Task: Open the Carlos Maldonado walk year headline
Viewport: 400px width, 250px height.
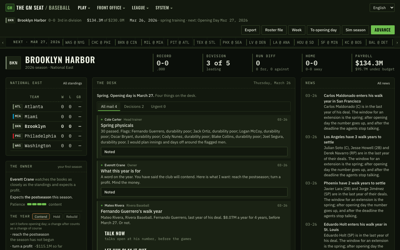Action: [x=353, y=98]
